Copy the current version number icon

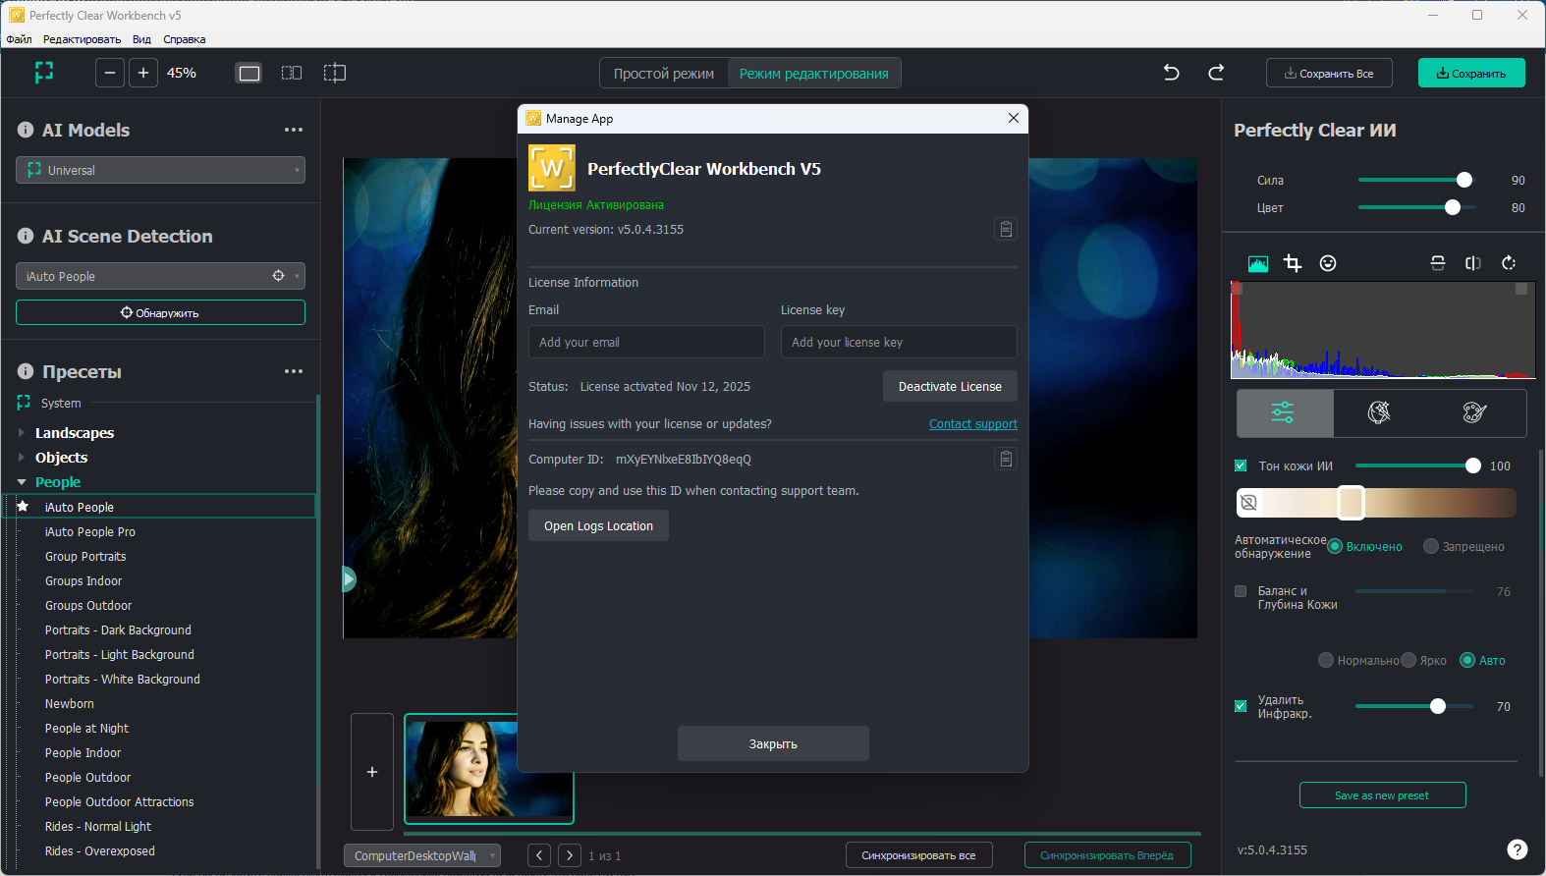click(x=1006, y=230)
